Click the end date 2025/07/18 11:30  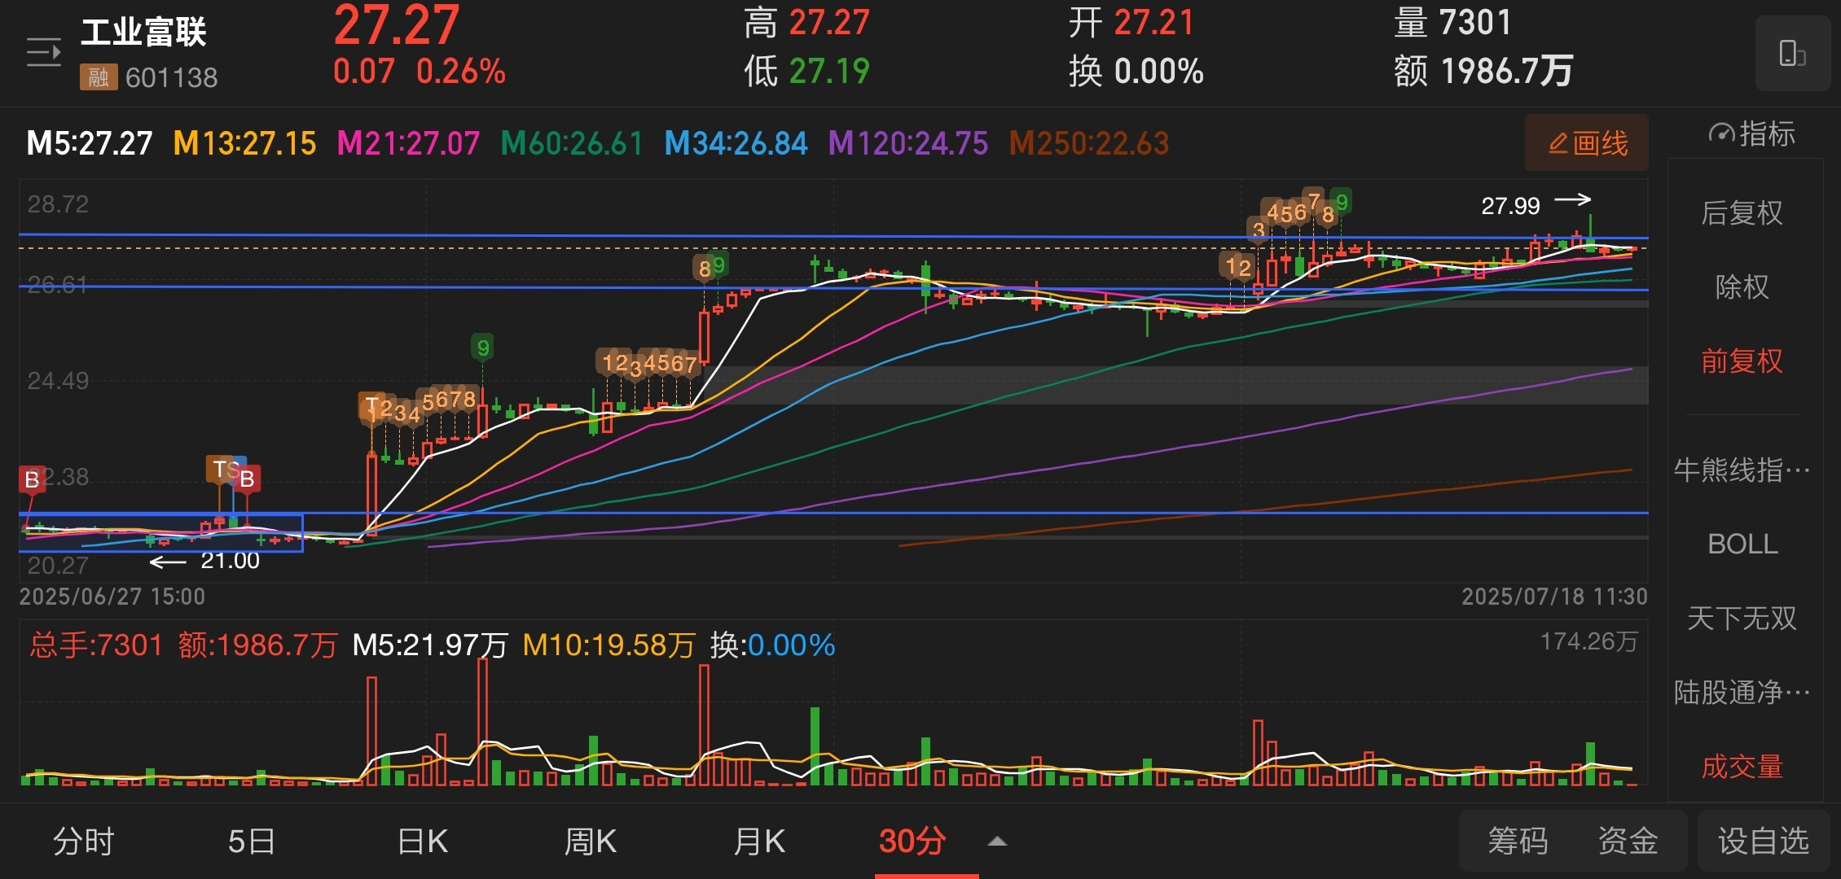[x=1554, y=597]
